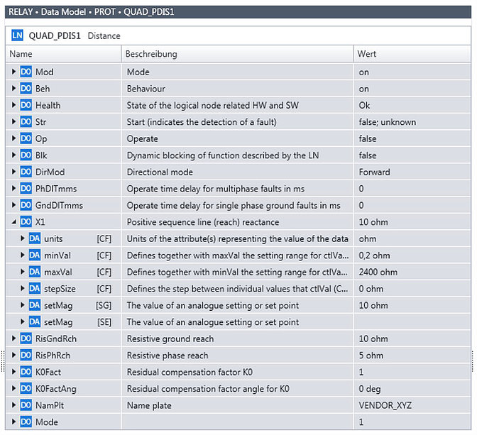Expand the Health data object
The height and width of the screenshot is (435, 477).
tap(13, 105)
